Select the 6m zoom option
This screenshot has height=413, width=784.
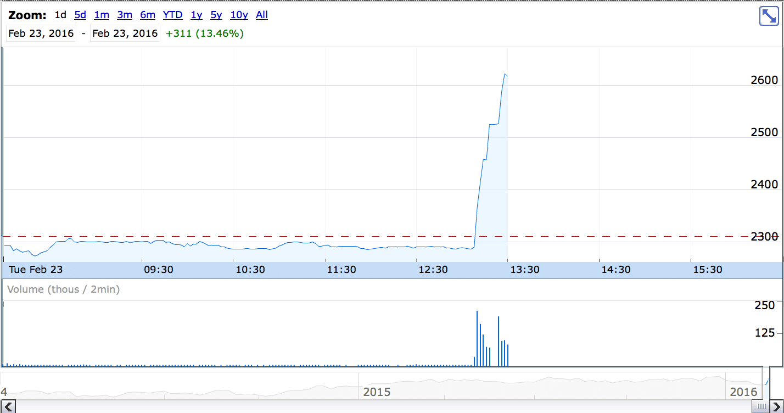click(x=148, y=15)
